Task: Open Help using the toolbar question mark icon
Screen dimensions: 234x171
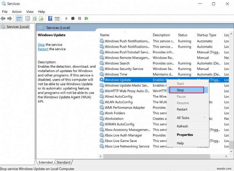Action: 50,18
